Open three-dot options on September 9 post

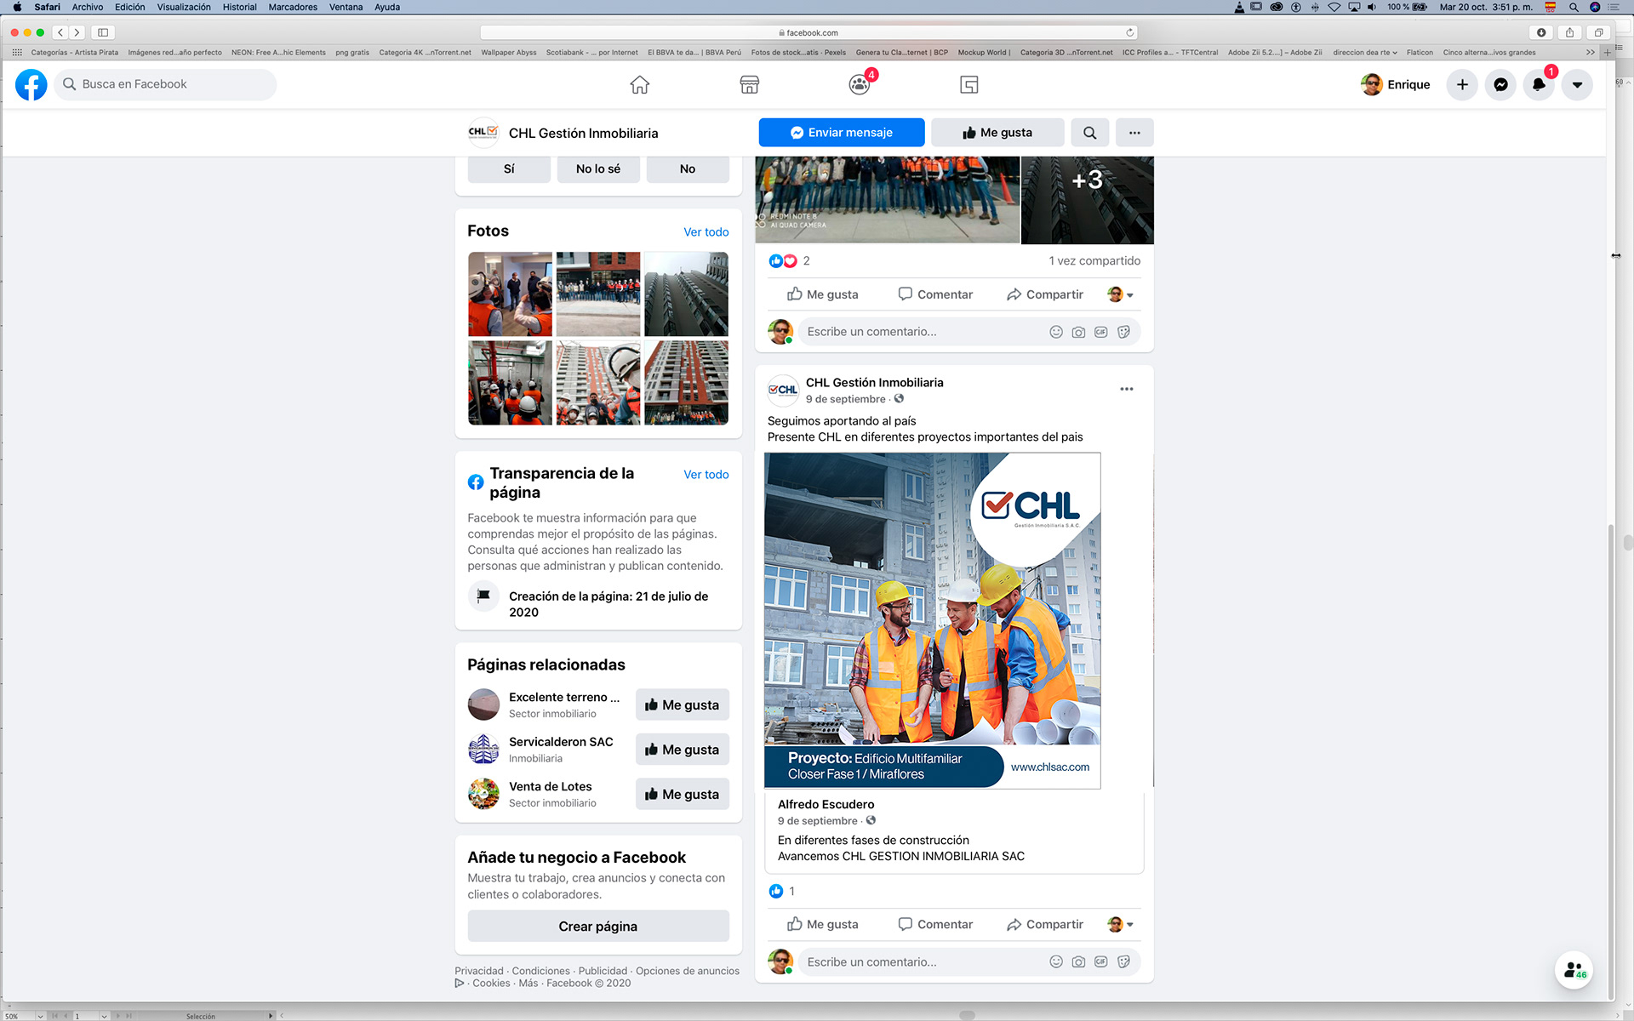[1126, 389]
